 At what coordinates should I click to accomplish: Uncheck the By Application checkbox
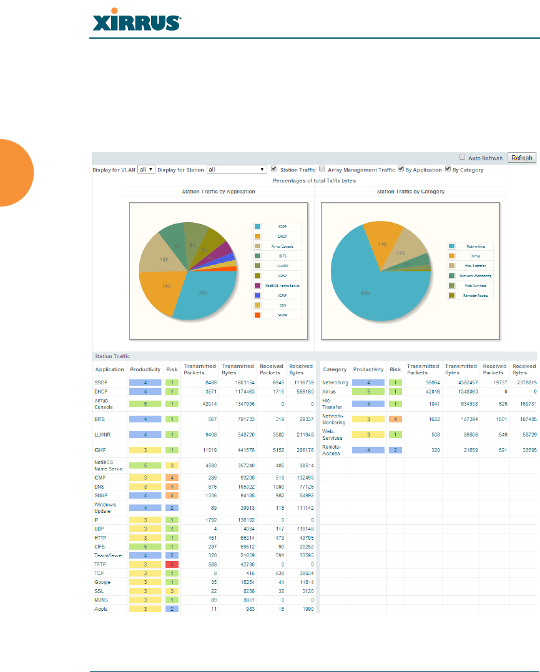[401, 169]
